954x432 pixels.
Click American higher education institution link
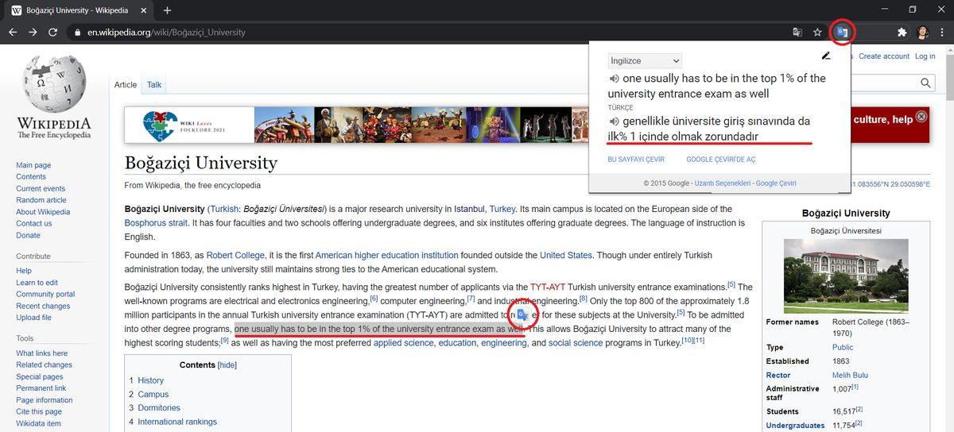coord(386,255)
